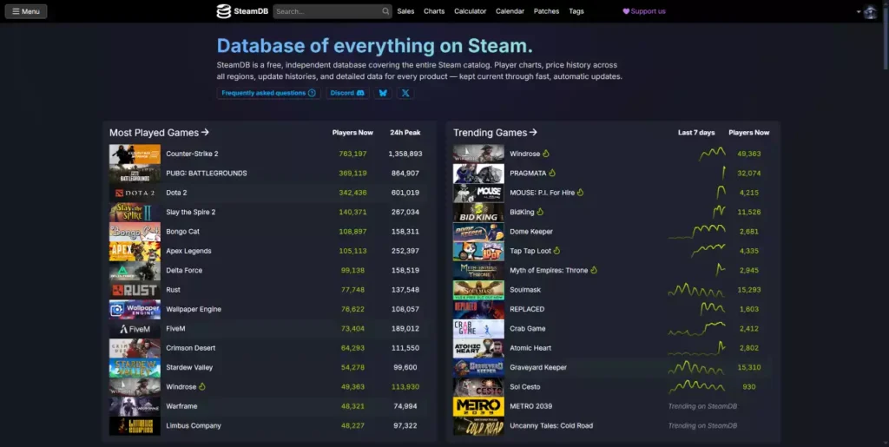
Task: Click the search magnifier icon
Action: coord(385,11)
